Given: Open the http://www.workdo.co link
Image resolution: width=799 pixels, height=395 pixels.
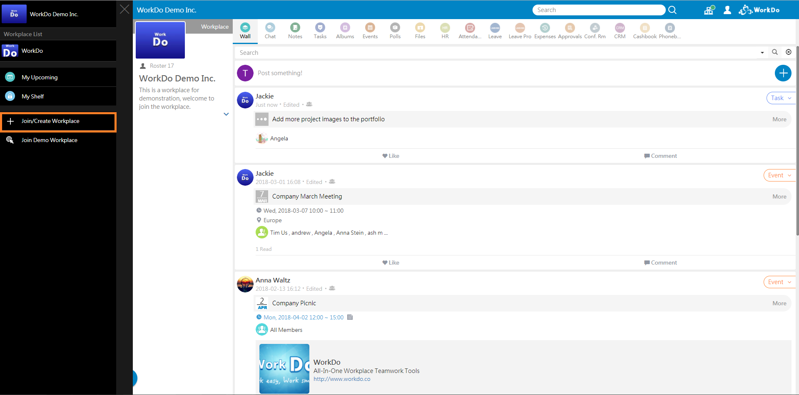Looking at the screenshot, I should click(342, 379).
